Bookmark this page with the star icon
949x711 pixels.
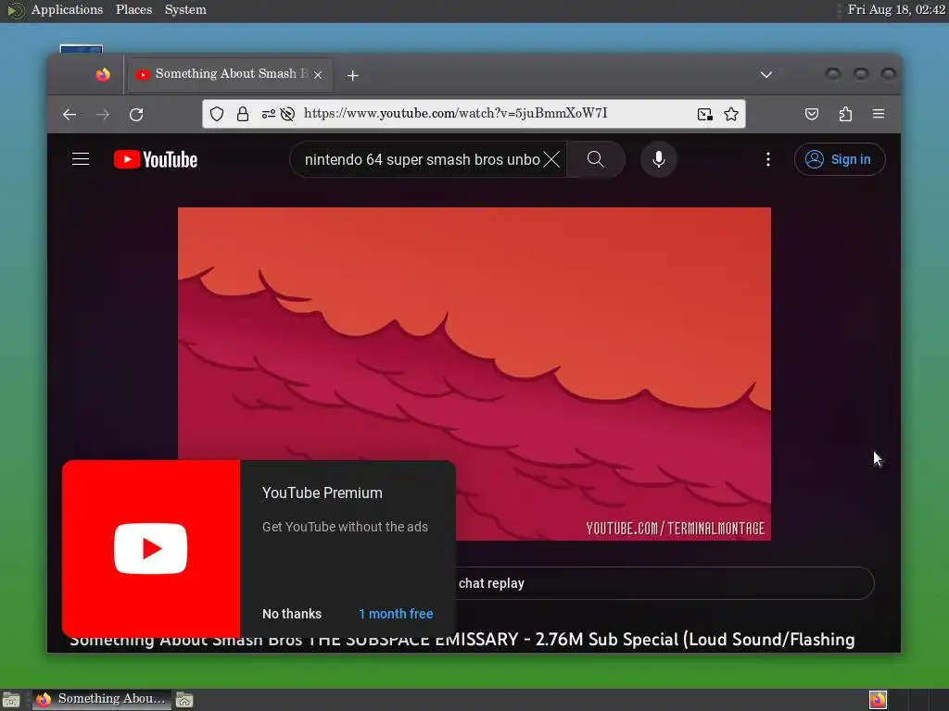[x=731, y=114]
